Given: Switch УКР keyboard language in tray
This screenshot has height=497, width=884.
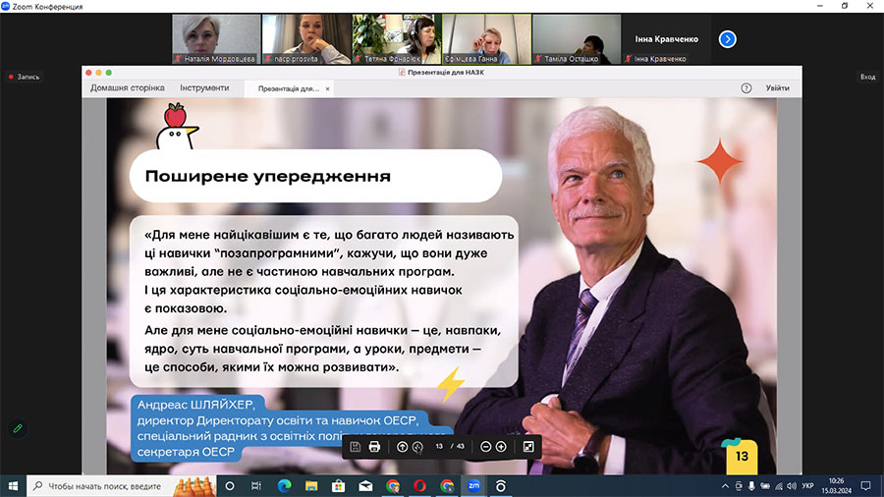Looking at the screenshot, I should pos(807,485).
